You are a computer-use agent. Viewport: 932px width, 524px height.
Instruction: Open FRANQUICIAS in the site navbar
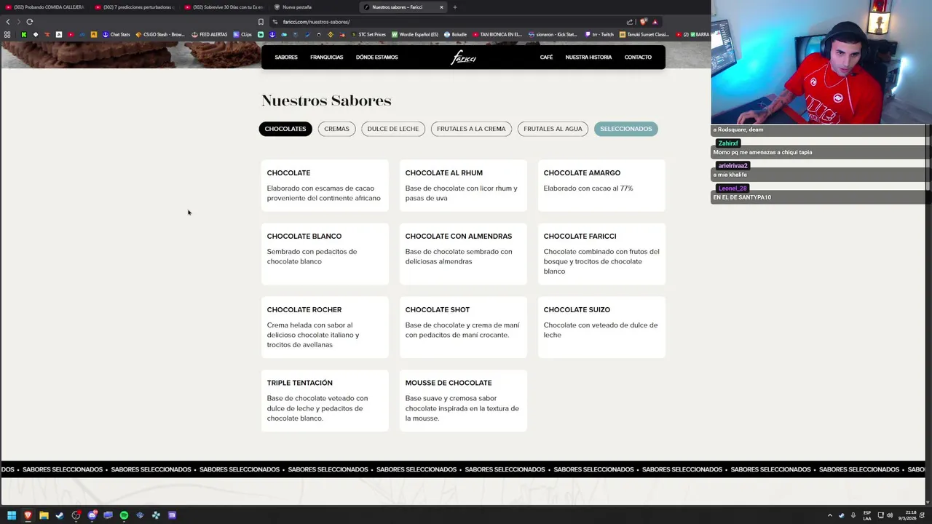coord(326,57)
